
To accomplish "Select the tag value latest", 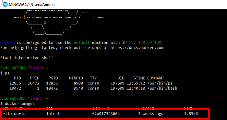I will coord(53,114).
